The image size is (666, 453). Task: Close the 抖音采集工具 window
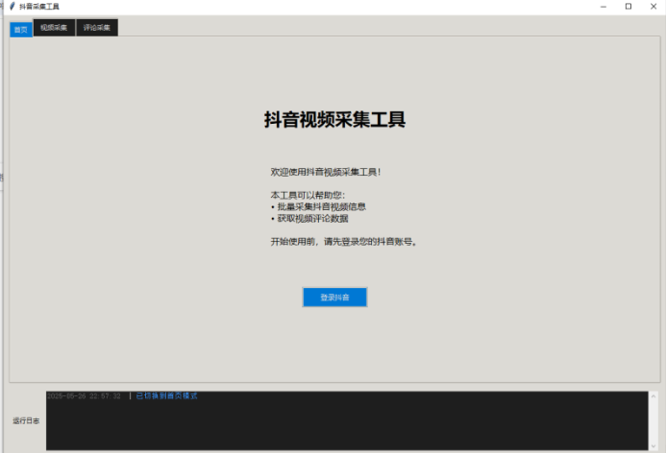click(x=654, y=7)
